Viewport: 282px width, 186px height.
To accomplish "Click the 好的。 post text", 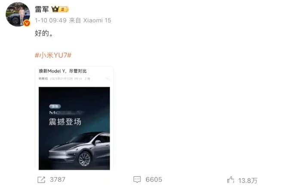I will point(44,33).
